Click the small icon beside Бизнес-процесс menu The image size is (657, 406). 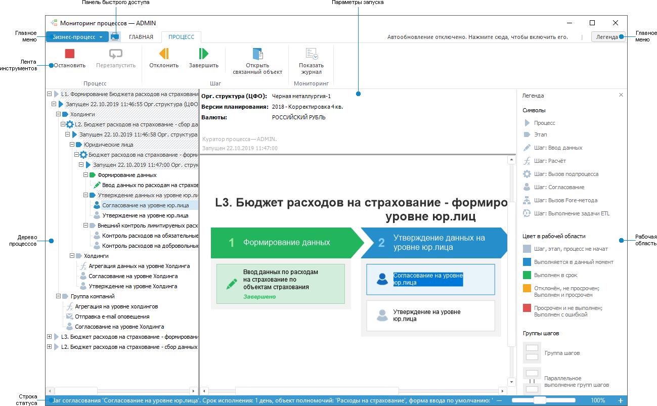point(114,36)
